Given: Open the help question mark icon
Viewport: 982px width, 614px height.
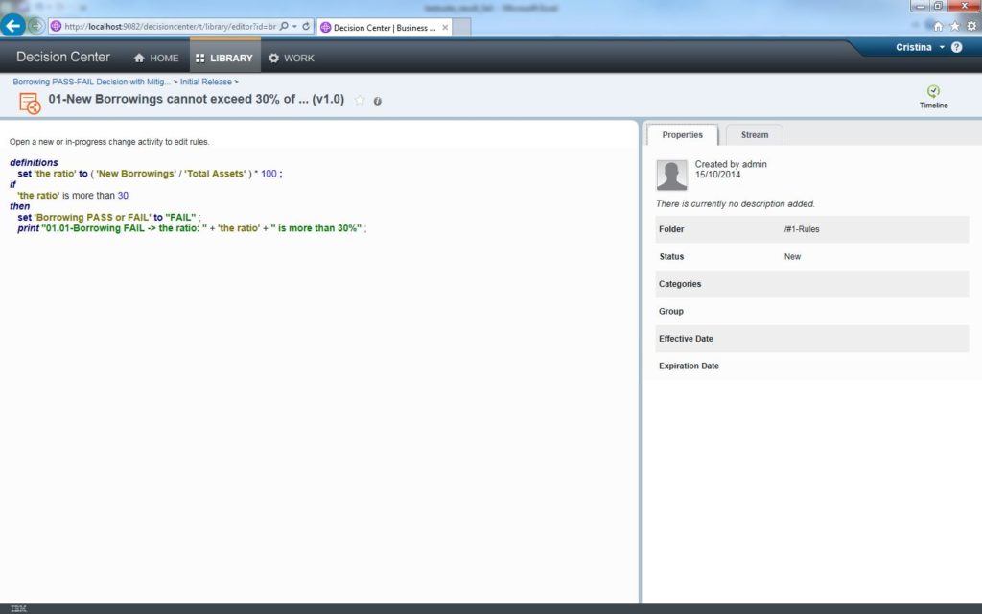Looking at the screenshot, I should point(956,47).
